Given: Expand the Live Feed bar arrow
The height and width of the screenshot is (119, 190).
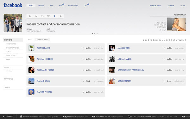Looking at the screenshot, I should (3, 117).
